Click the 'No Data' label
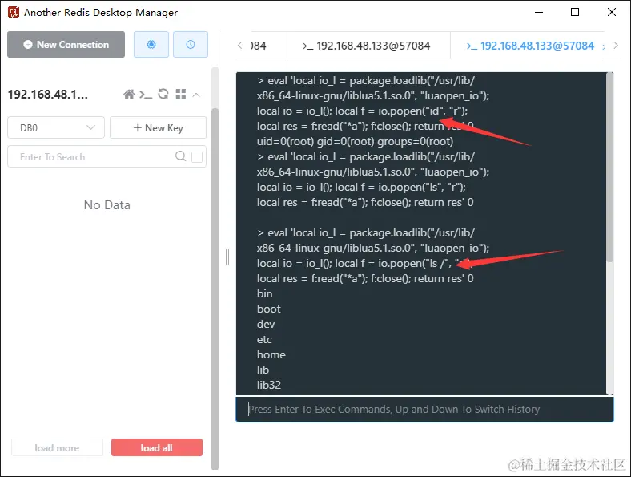This screenshot has width=631, height=477. 107,205
